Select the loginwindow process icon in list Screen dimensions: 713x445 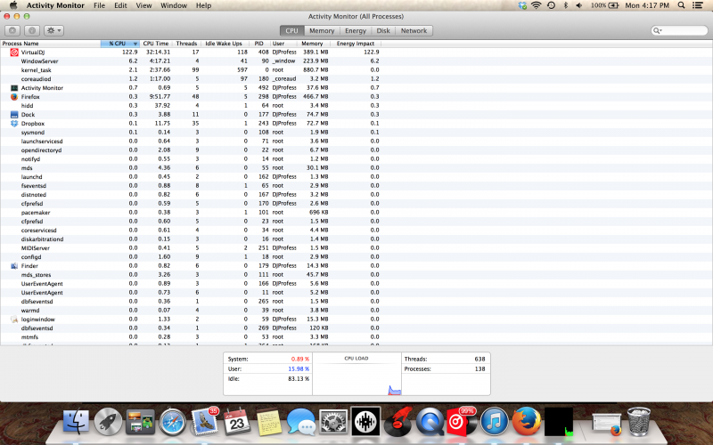tap(14, 320)
